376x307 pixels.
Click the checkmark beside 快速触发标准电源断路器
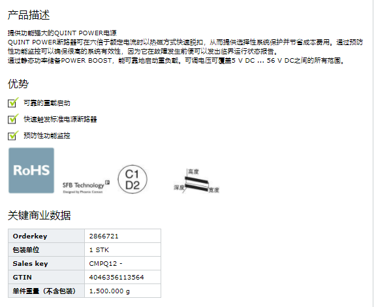tap(13, 119)
